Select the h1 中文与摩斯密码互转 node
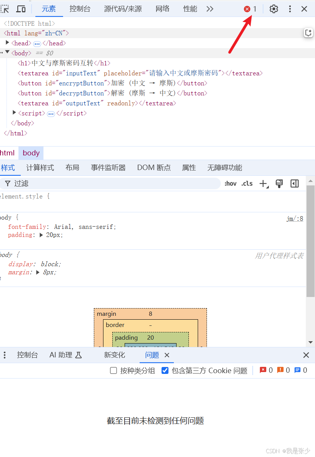The width and height of the screenshot is (315, 457). (64, 63)
